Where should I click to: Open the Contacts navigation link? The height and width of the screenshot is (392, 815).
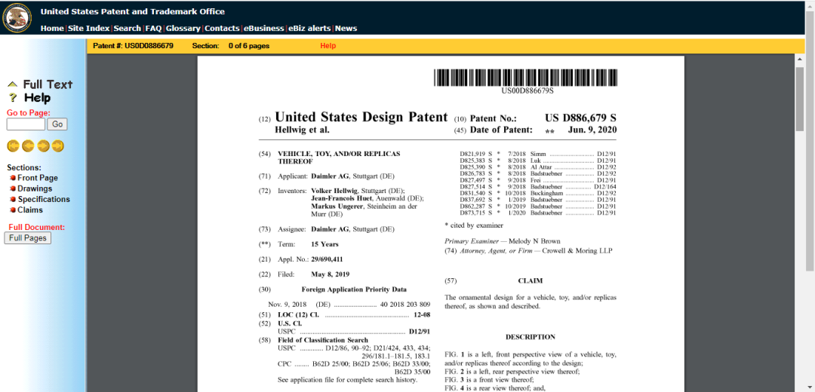(222, 29)
